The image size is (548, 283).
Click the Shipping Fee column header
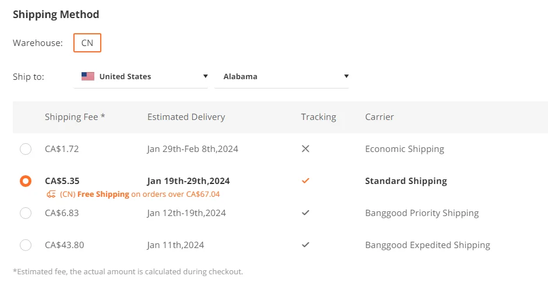[75, 117]
